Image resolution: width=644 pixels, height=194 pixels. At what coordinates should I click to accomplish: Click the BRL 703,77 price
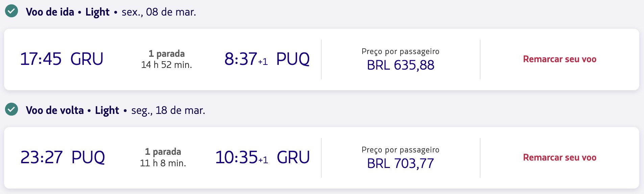(401, 163)
